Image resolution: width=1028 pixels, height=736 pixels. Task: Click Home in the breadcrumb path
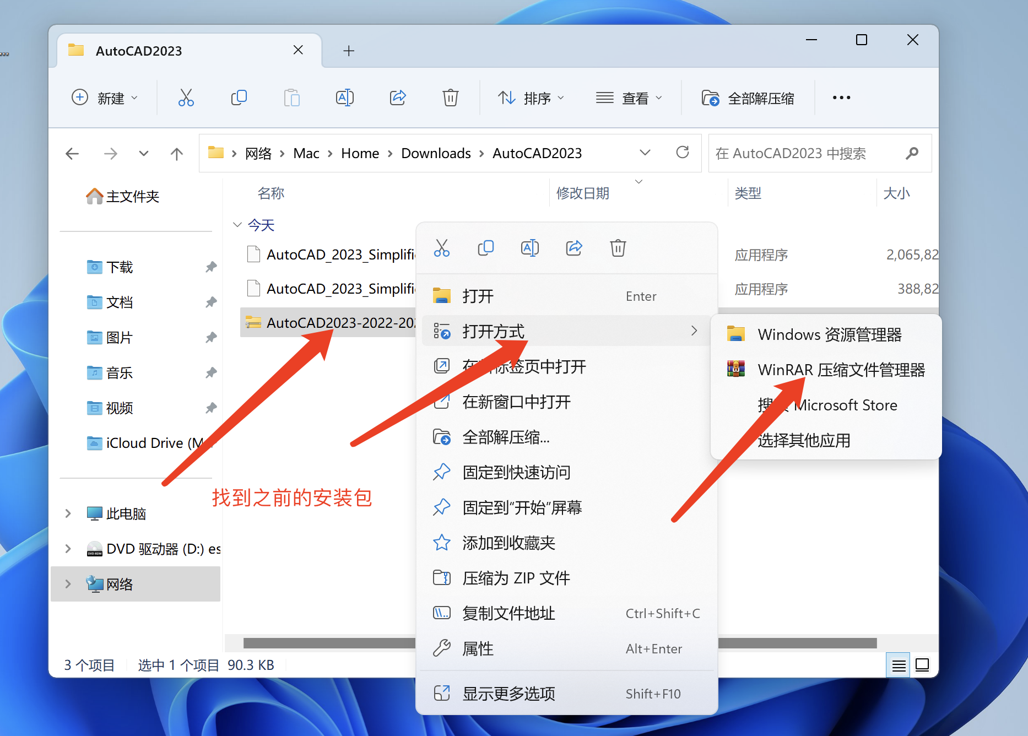360,153
